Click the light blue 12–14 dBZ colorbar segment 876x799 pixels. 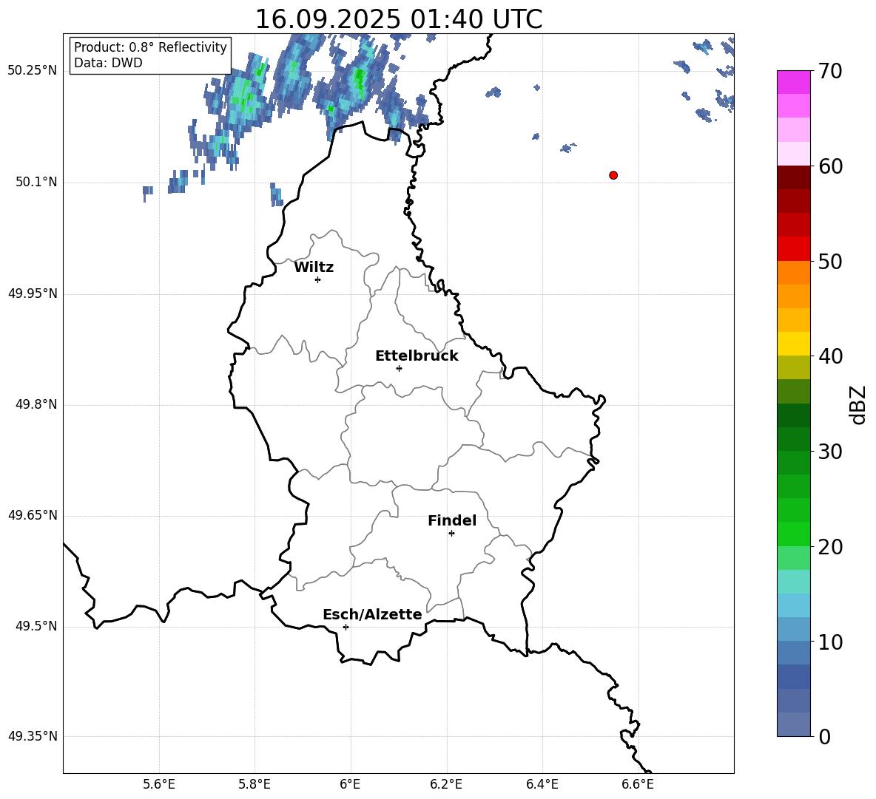point(793,605)
